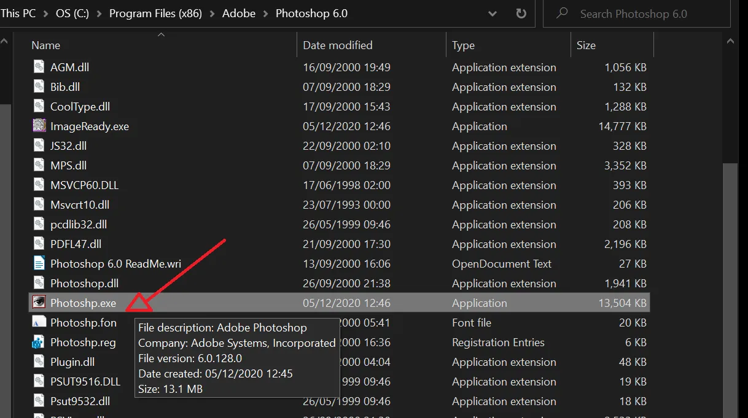The height and width of the screenshot is (418, 748).
Task: Click the Photoshp.reg registry file icon
Action: [x=38, y=342]
